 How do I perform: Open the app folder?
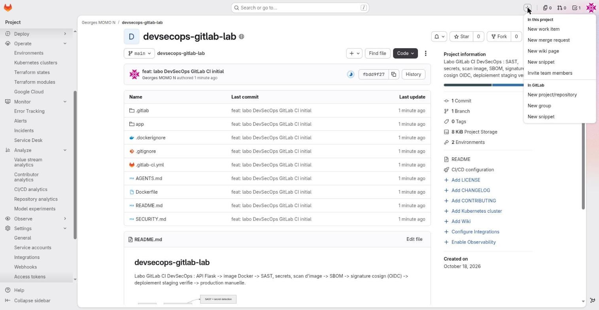point(140,124)
